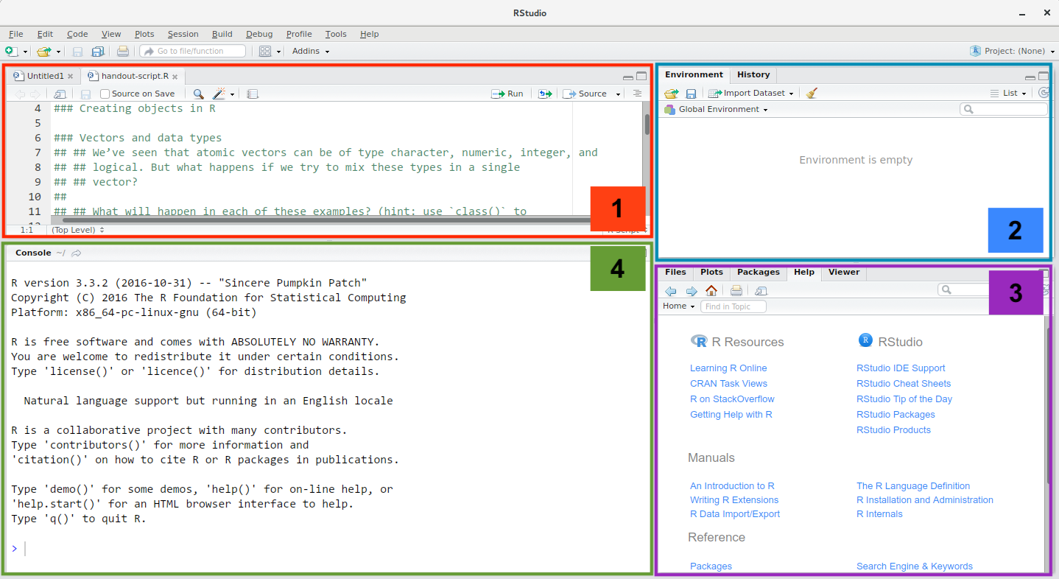
Task: Click the Open File folder icon in main toolbar
Action: click(x=44, y=51)
